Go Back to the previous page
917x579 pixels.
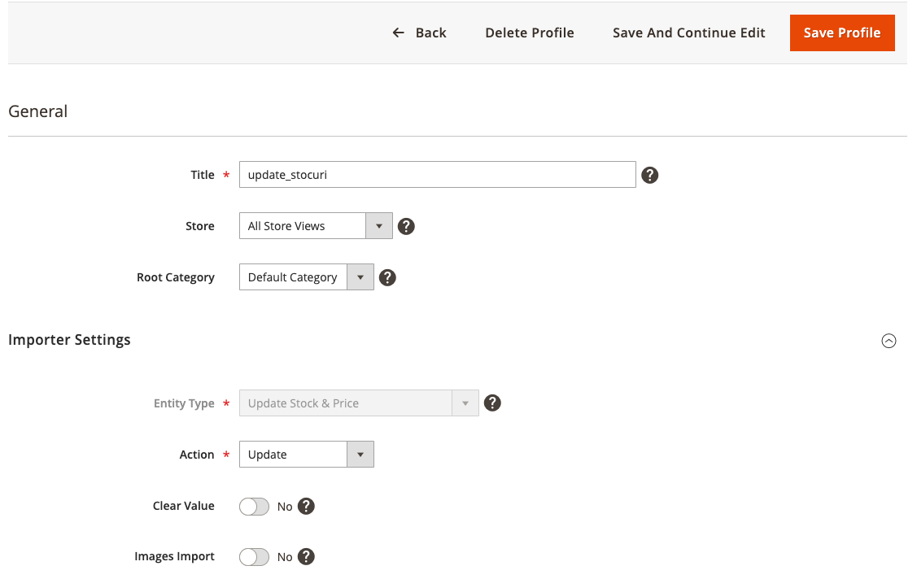tap(419, 33)
